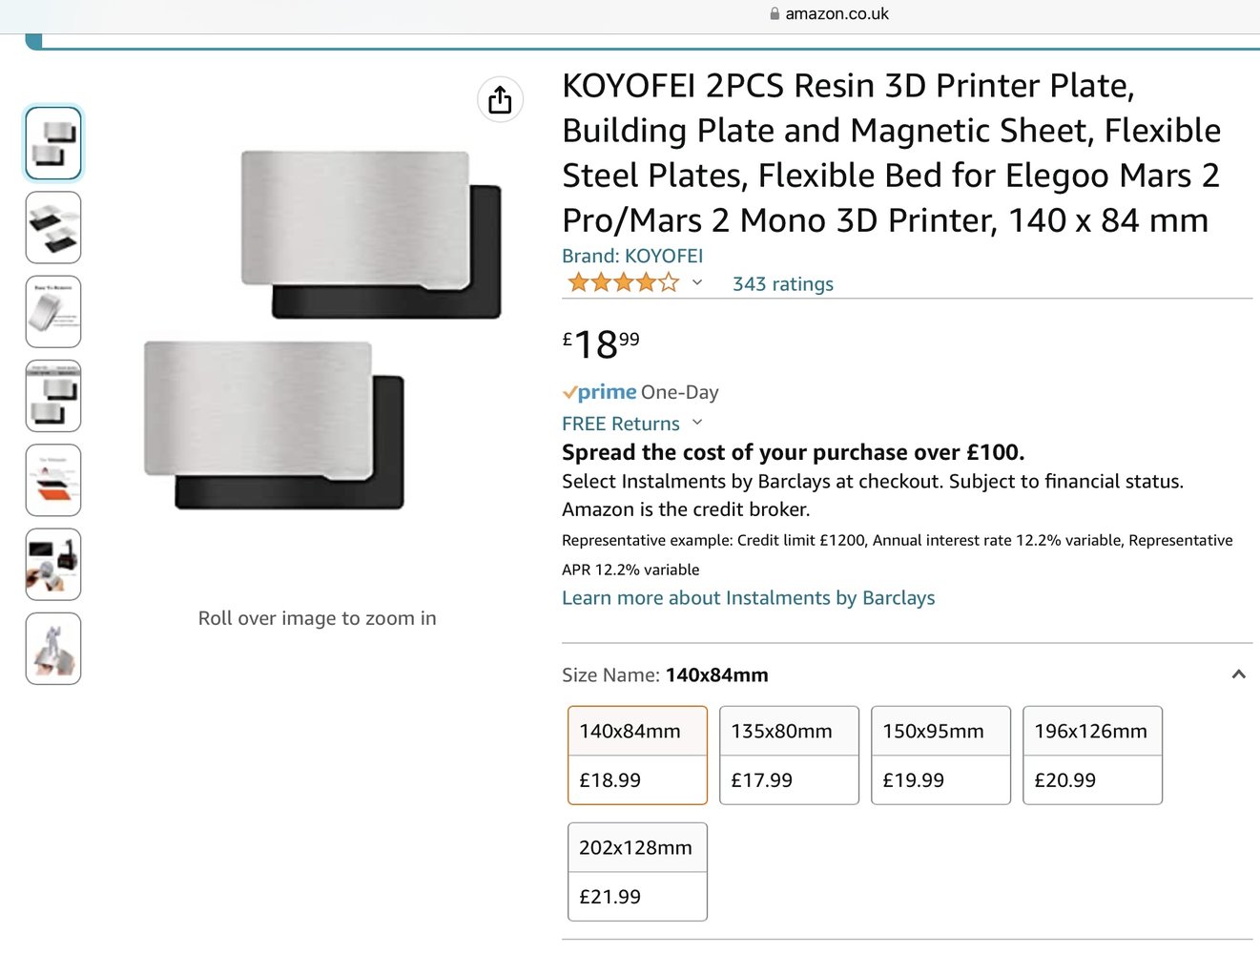
Task: Select the first product thumbnail
Action: [53, 144]
